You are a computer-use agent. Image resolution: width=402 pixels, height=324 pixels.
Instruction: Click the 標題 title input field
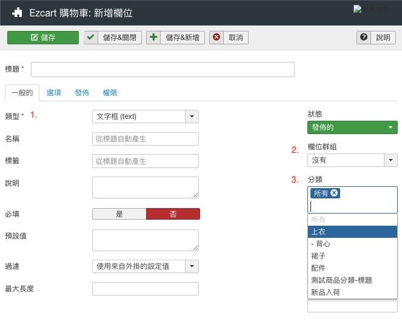tap(162, 69)
